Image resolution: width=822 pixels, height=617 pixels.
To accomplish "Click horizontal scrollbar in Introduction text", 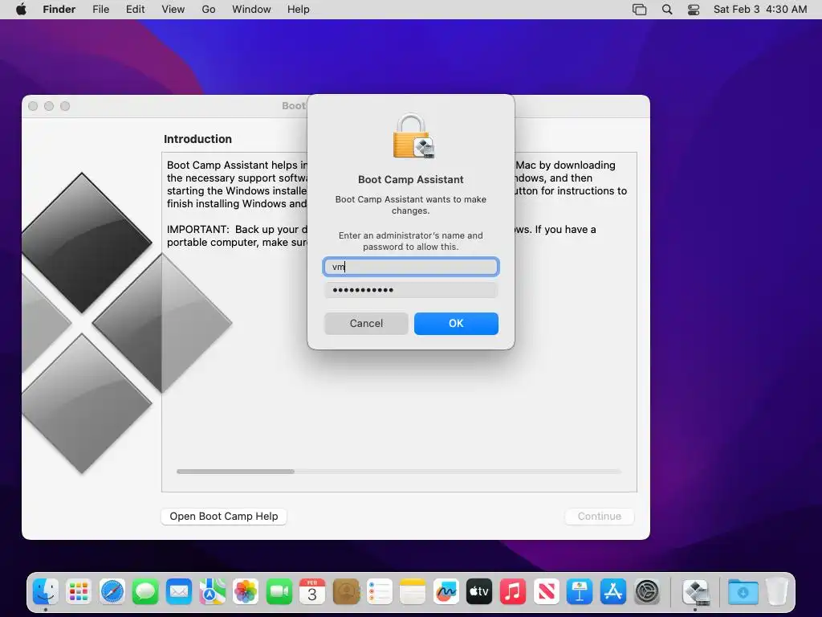I will pos(236,472).
